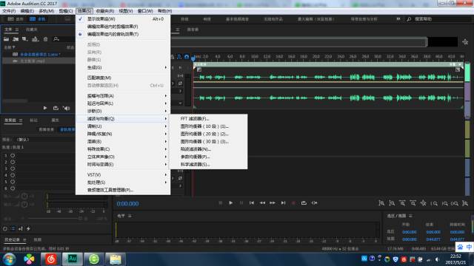Screen dimensions: 474x266
Task: Toggle main effects rack power at panel bottom
Action: click(5, 228)
